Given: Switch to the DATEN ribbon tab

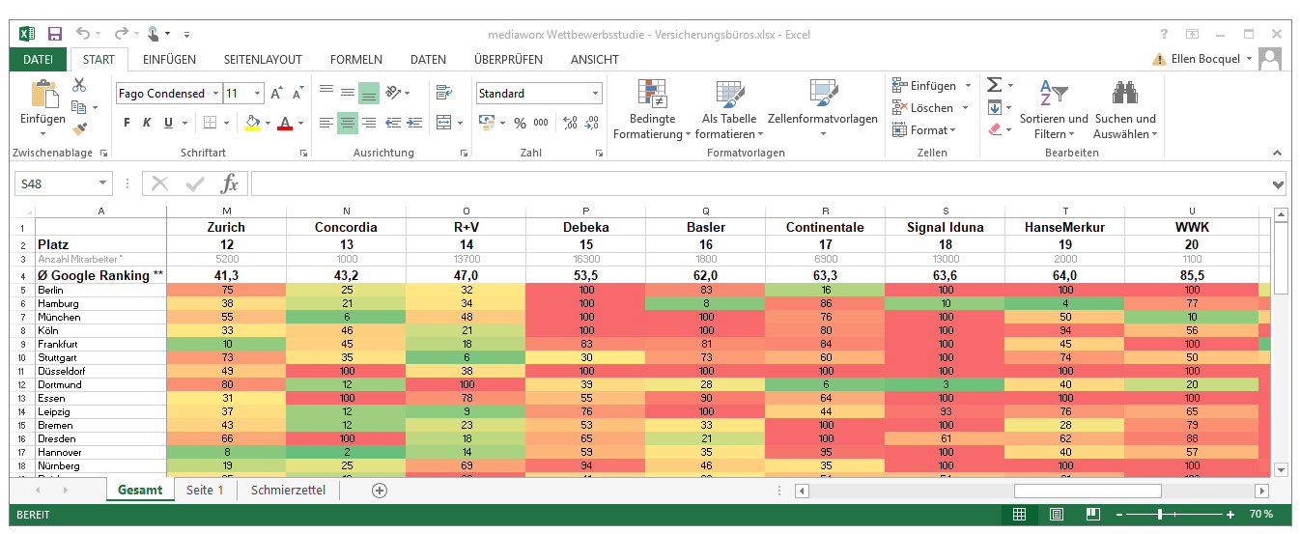Looking at the screenshot, I should click(428, 60).
